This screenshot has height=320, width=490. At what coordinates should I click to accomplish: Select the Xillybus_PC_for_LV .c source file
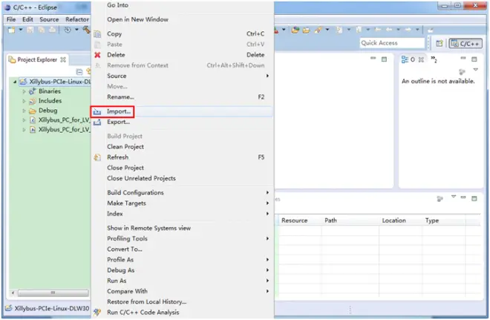(64, 120)
